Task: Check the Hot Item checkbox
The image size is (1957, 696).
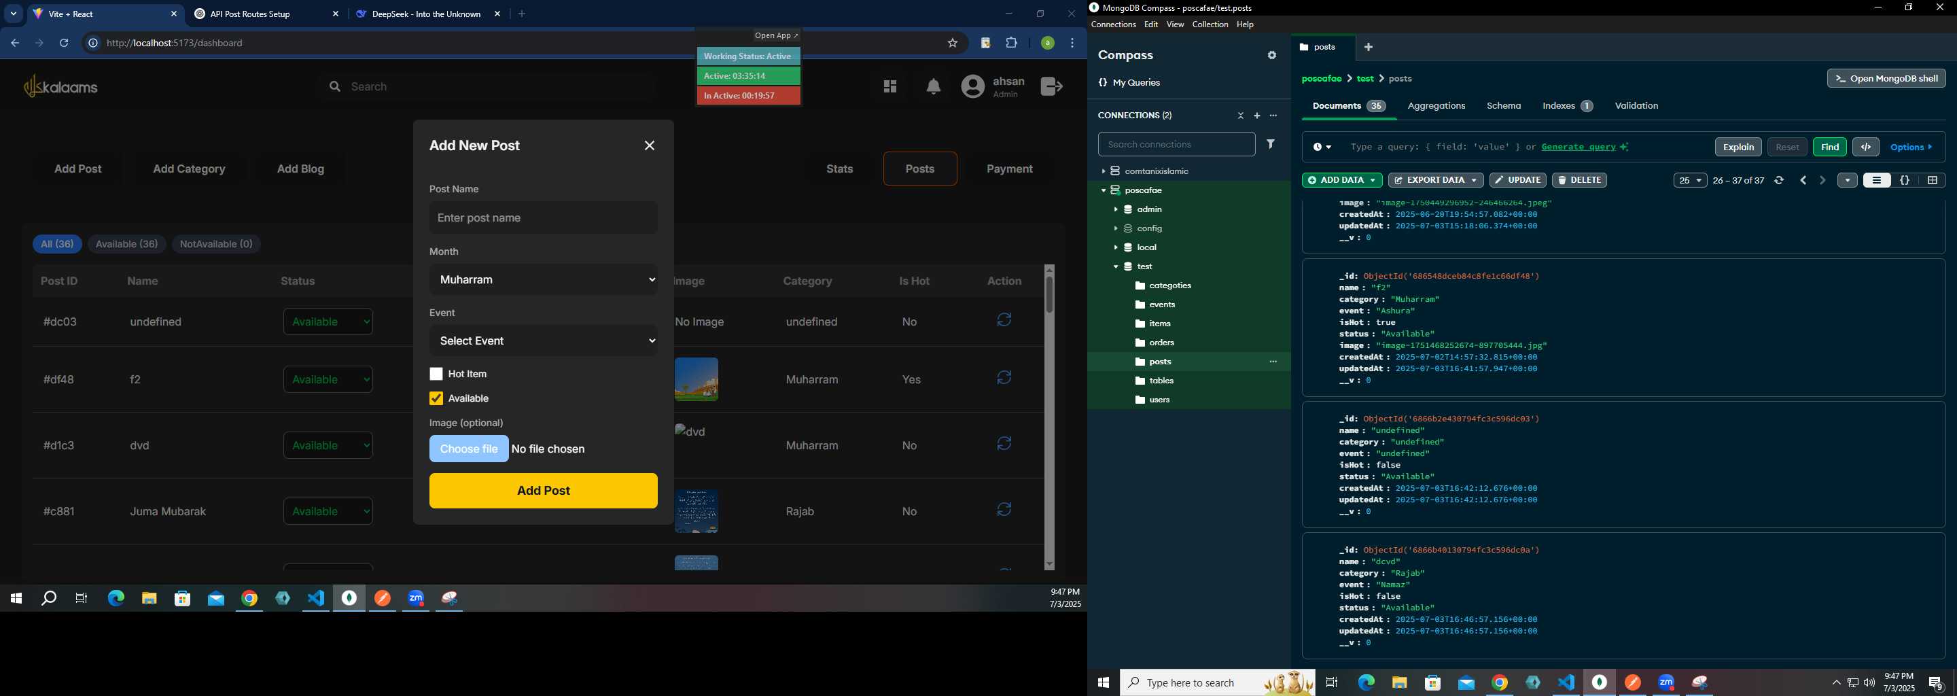Action: point(436,374)
